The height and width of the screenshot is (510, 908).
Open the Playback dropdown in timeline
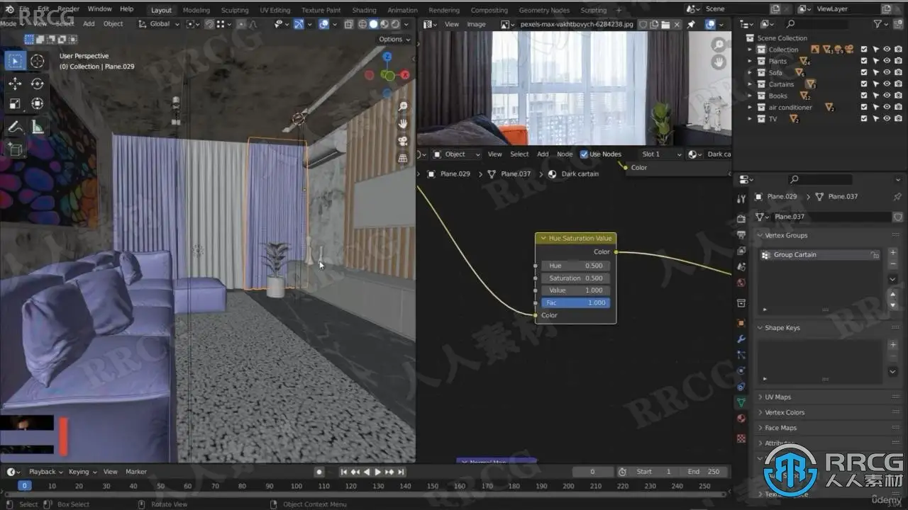(45, 472)
